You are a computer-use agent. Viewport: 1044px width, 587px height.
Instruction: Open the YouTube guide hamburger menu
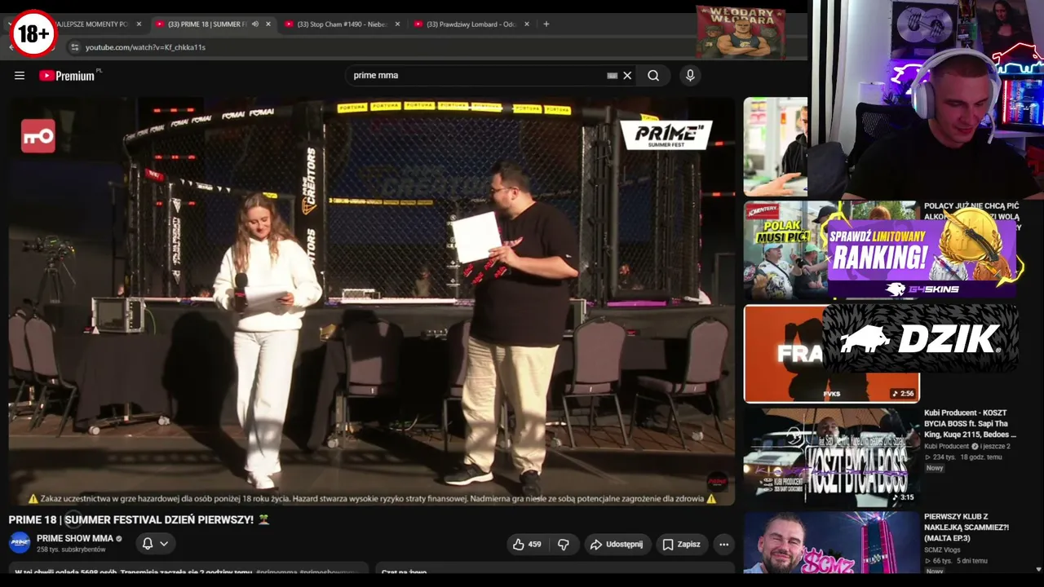pos(20,76)
